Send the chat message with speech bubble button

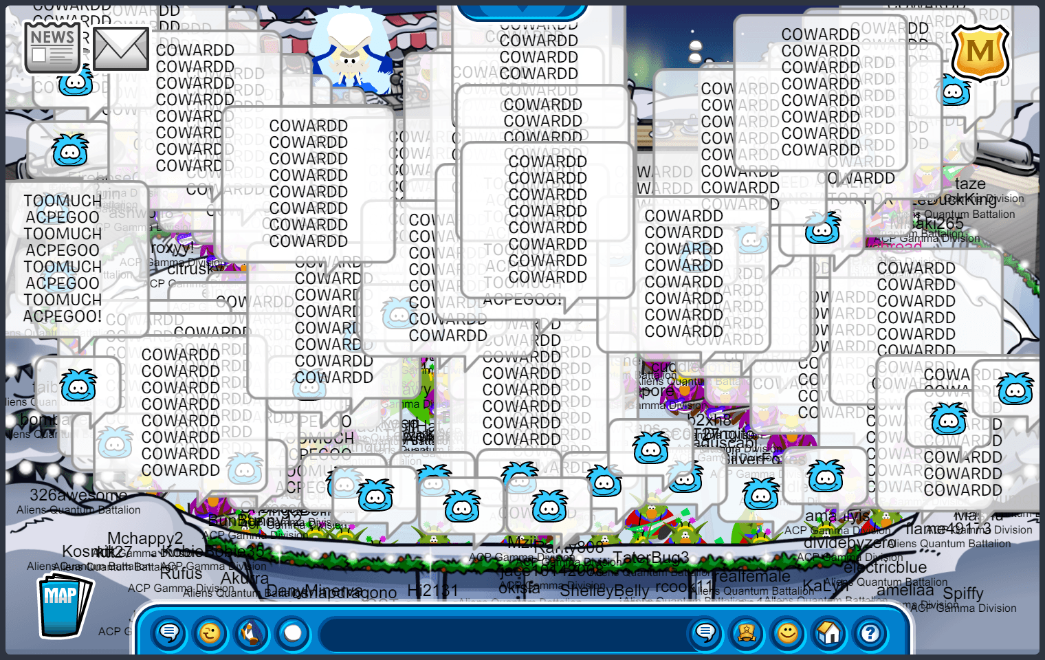(705, 632)
